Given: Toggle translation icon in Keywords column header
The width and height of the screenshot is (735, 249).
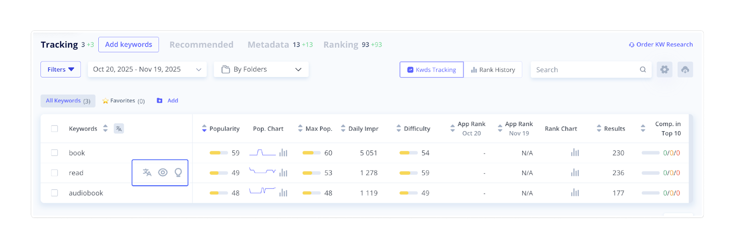Looking at the screenshot, I should click(x=119, y=129).
